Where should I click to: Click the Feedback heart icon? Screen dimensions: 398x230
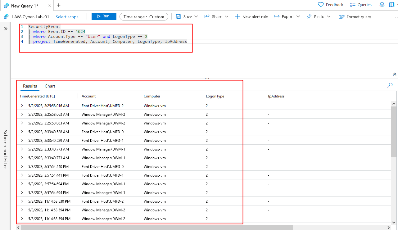tap(321, 5)
